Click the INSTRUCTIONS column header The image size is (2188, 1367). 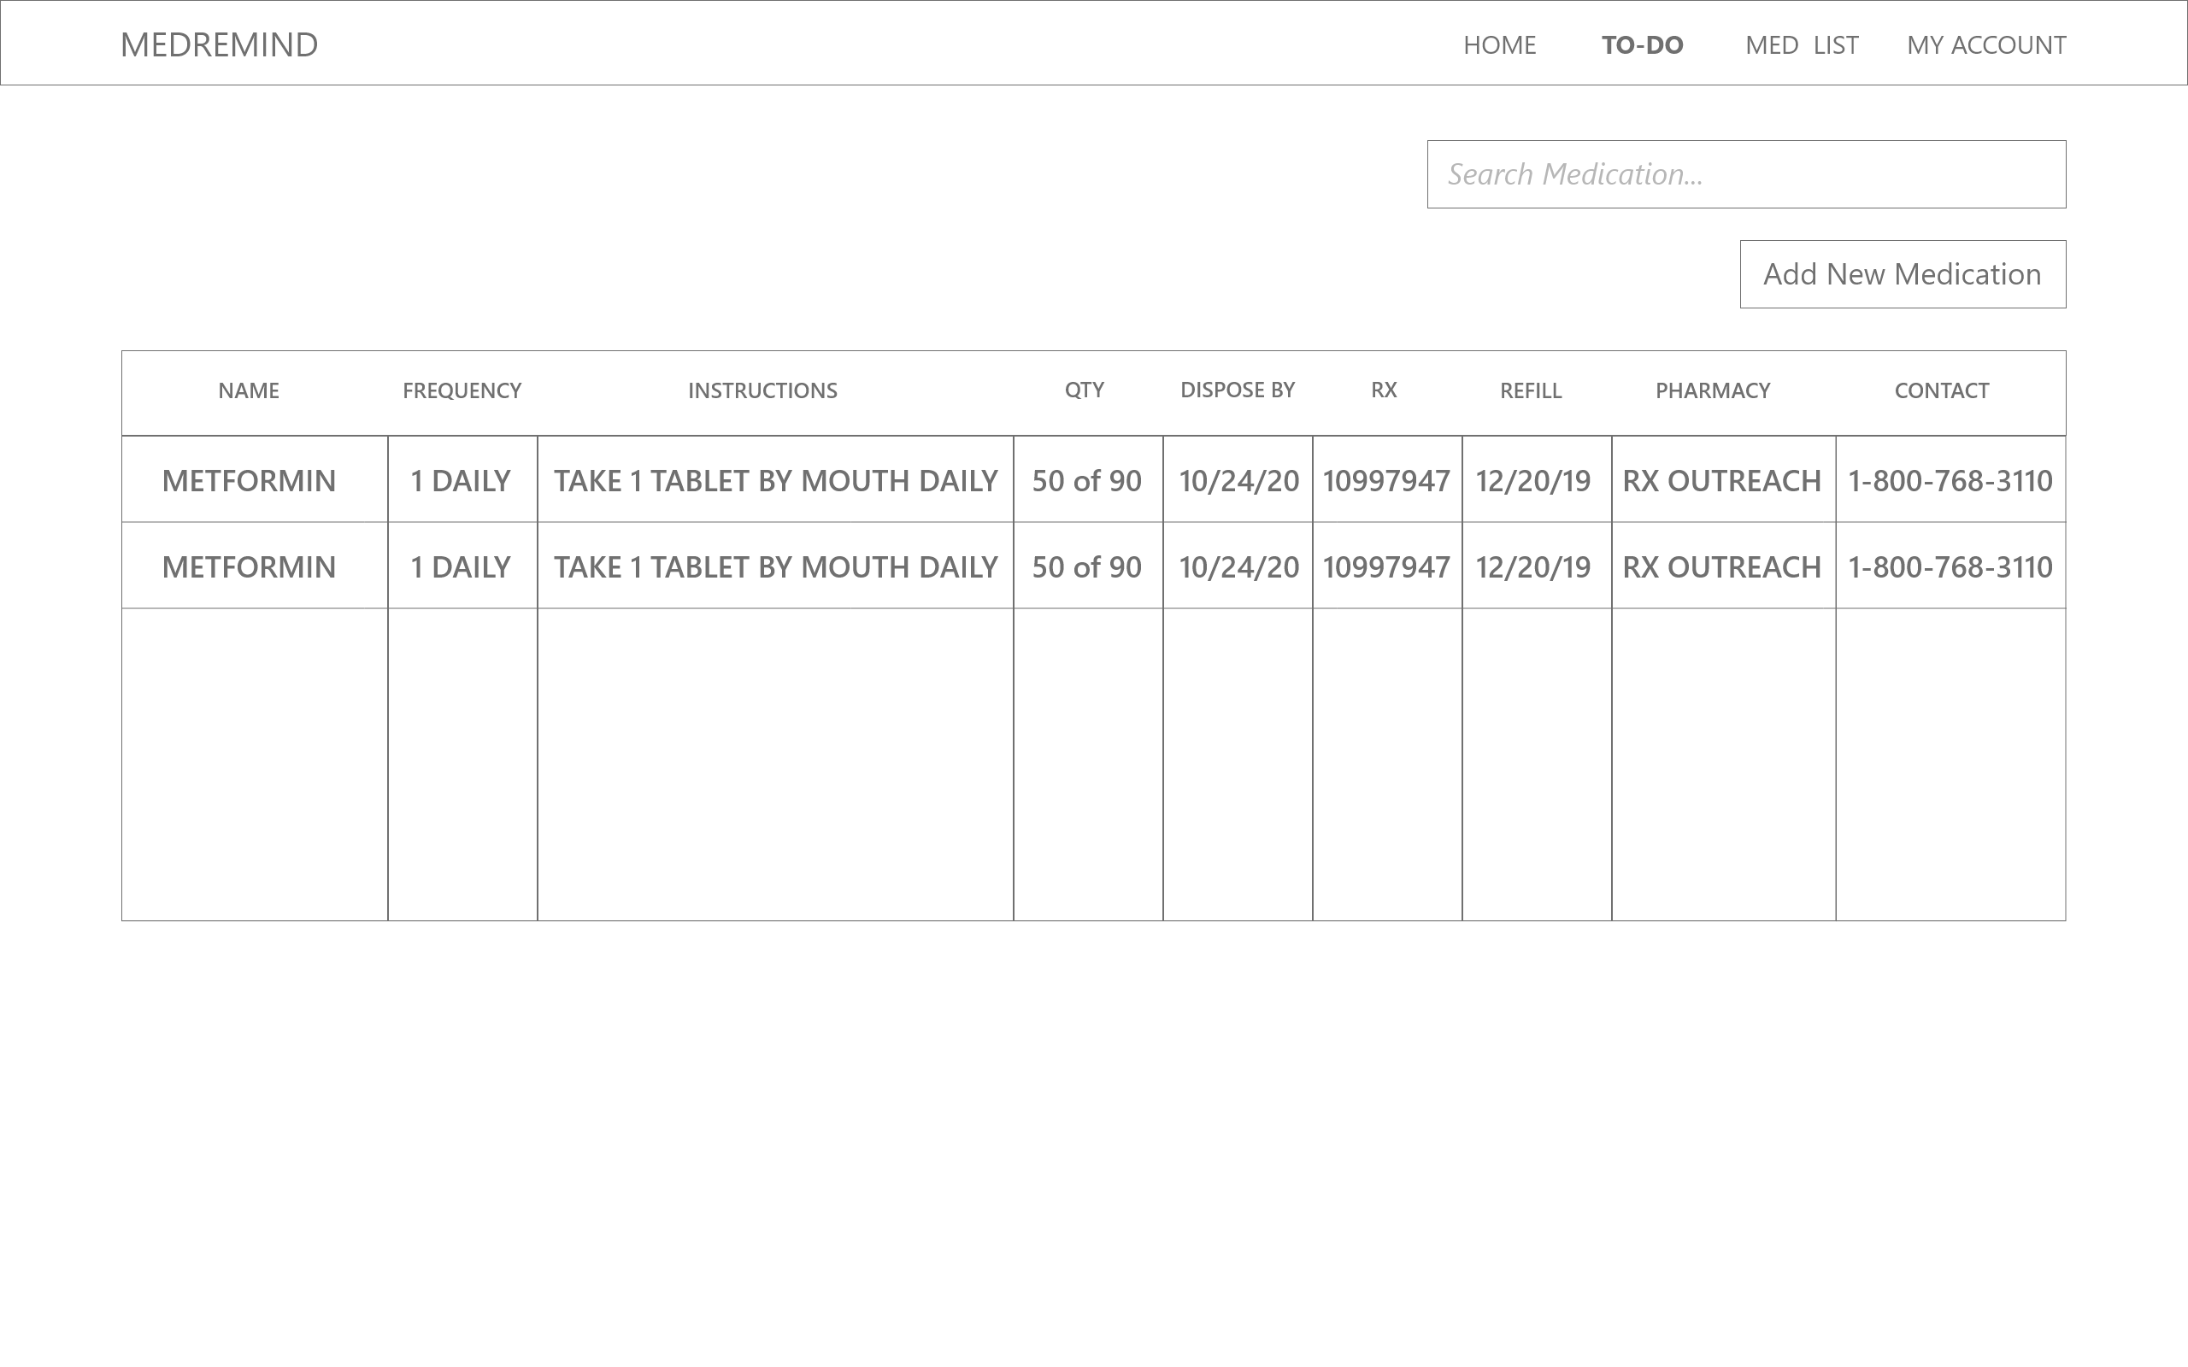click(x=762, y=390)
